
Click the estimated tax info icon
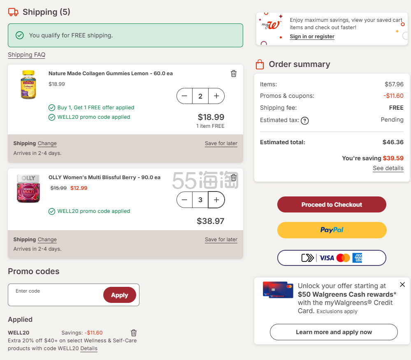pos(305,120)
